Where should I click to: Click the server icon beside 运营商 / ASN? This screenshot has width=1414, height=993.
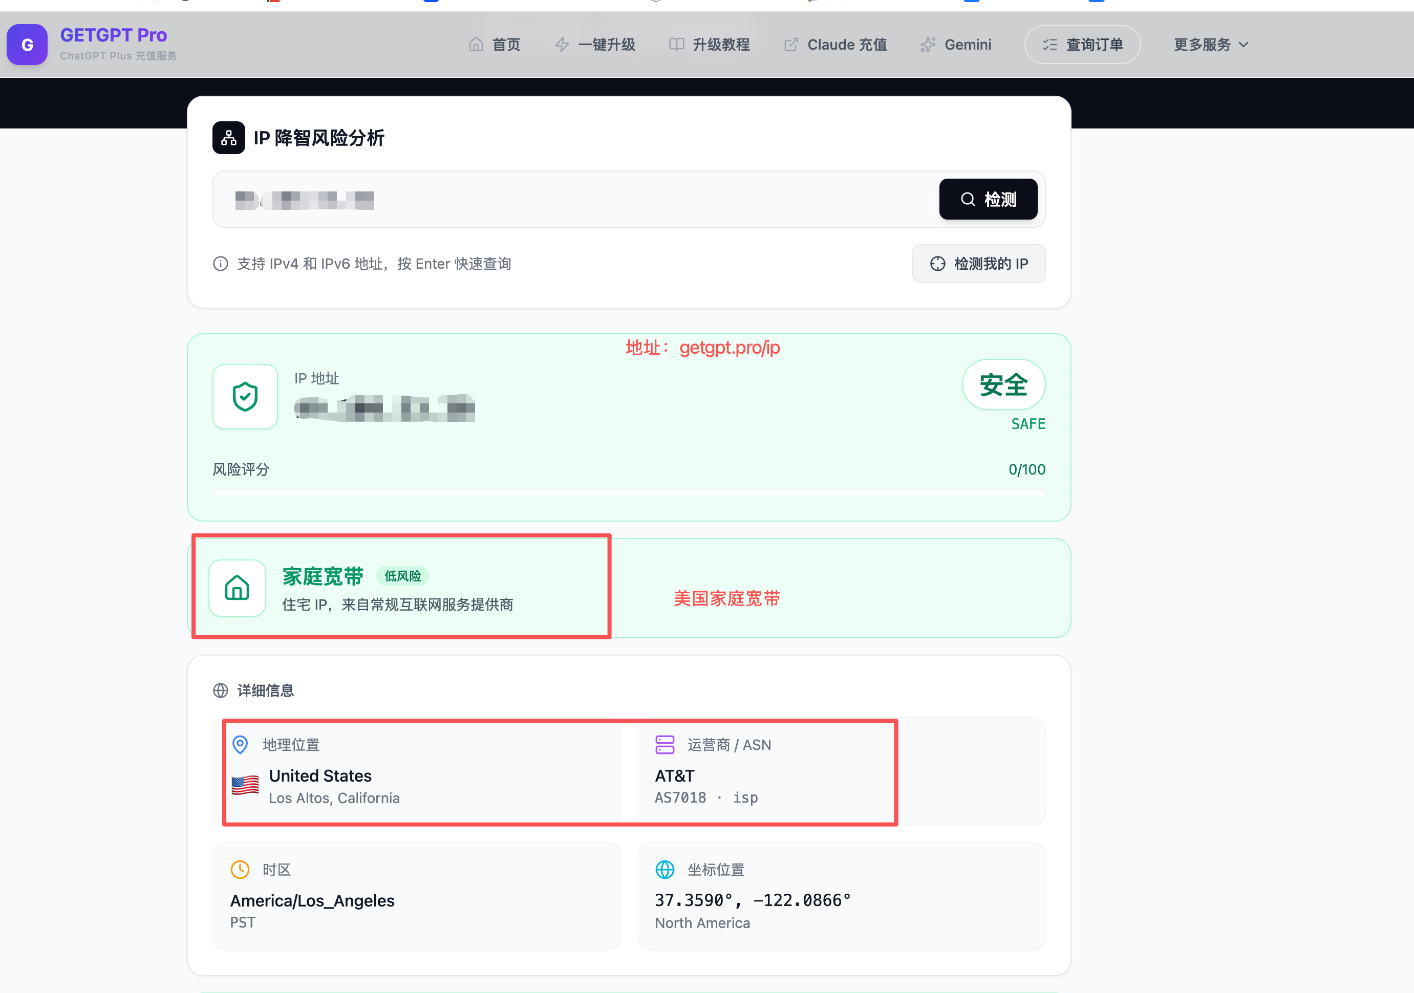(665, 745)
